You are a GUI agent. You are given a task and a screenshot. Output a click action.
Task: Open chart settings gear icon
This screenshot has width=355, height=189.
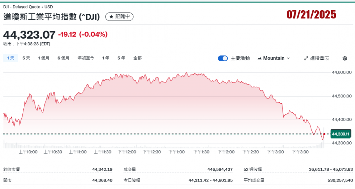coord(345,58)
